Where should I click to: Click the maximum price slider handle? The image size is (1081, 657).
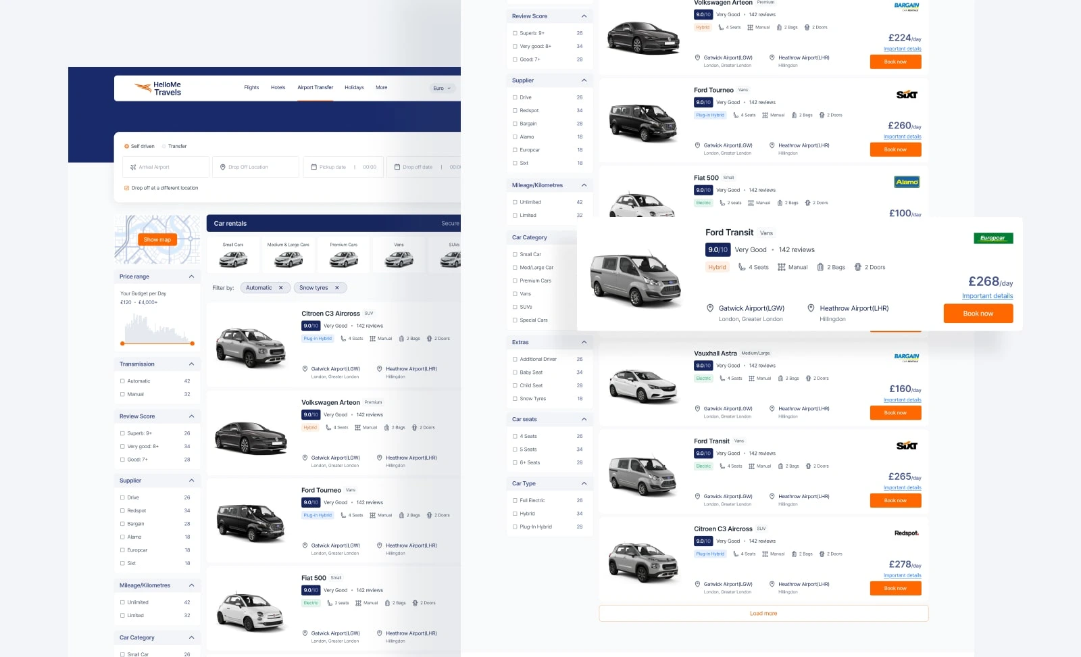193,343
